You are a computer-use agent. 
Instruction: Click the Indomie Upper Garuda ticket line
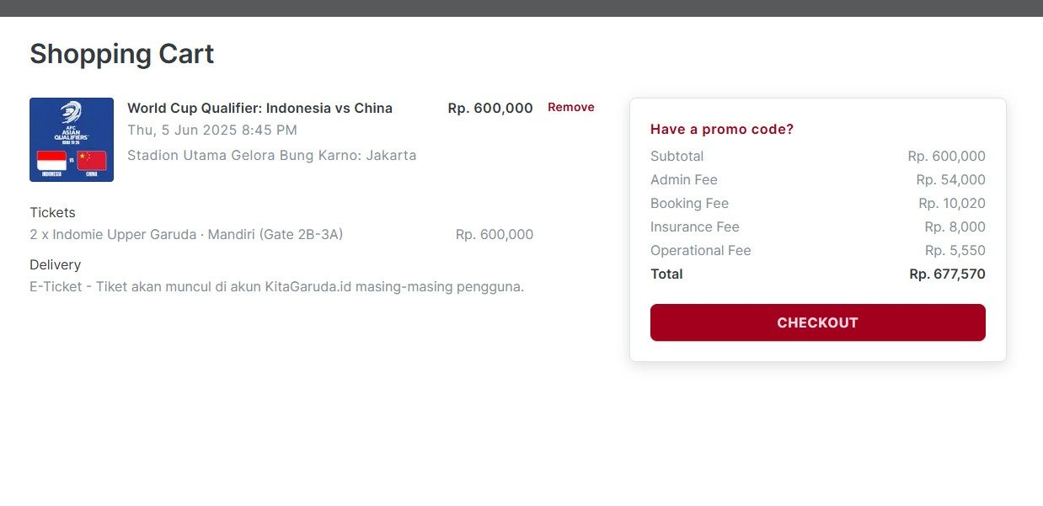tap(187, 234)
